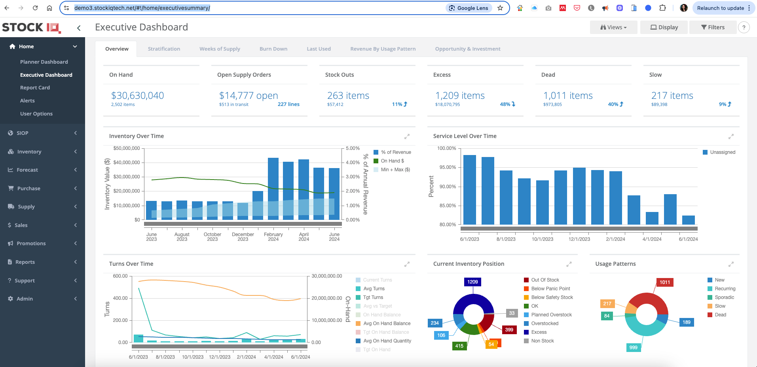Click the Inventory Over Time range slider bar
The image size is (757, 367).
point(243,224)
